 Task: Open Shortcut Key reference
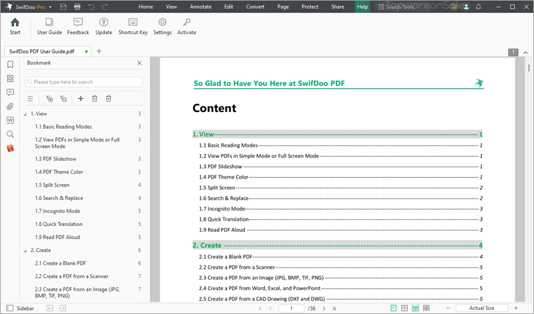point(133,26)
